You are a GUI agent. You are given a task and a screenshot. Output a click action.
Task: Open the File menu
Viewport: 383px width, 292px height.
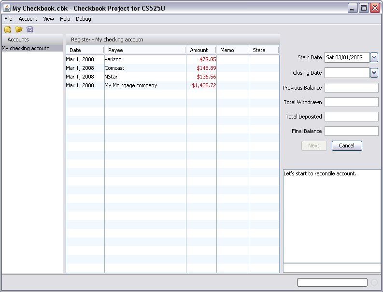[8, 19]
